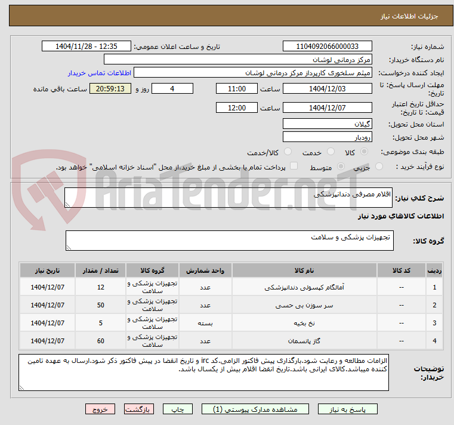Click the price validity date 1404/12/07 field

(x=327, y=108)
